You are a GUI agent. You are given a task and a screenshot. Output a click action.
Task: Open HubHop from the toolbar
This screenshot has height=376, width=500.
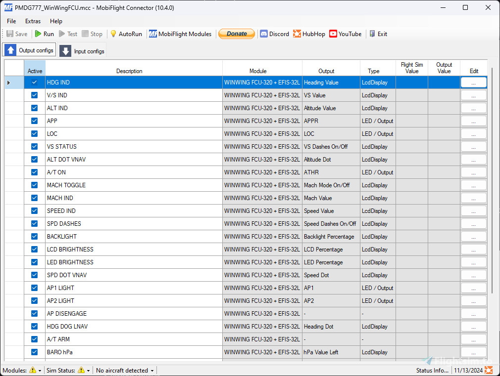coord(297,34)
